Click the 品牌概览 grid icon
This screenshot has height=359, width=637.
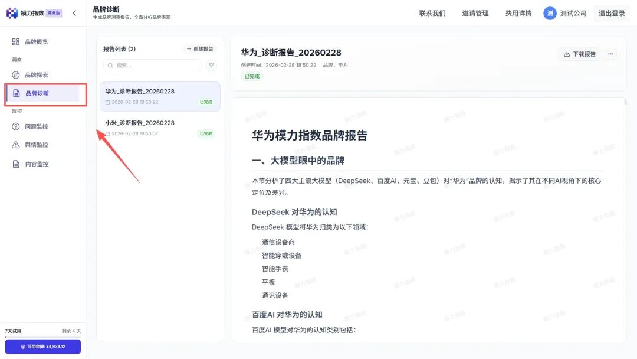click(16, 41)
